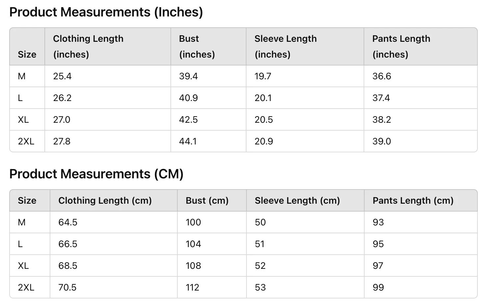
Task: Select the Sleeve Length (inches) column header
Action: pyautogui.click(x=286, y=46)
